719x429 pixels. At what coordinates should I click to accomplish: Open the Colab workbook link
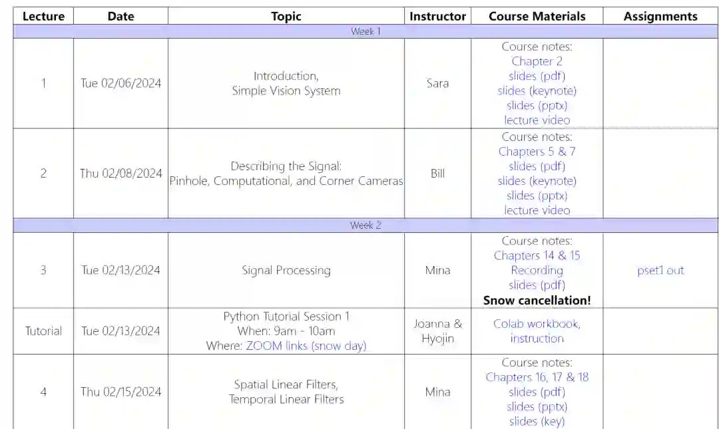pos(537,324)
